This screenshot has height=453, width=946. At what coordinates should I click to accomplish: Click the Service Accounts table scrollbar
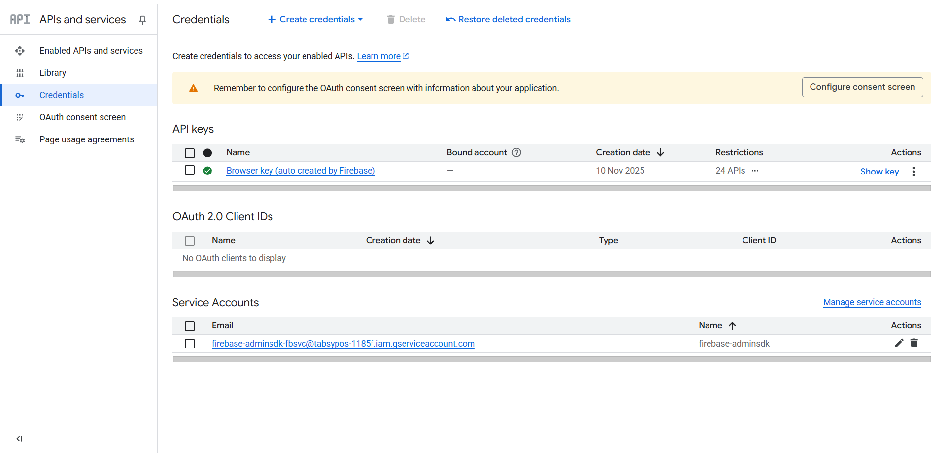551,359
